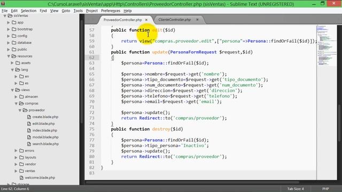Click the code minimap preview
Image resolution: width=342 pixels, height=192 pixels.
(x=327, y=46)
